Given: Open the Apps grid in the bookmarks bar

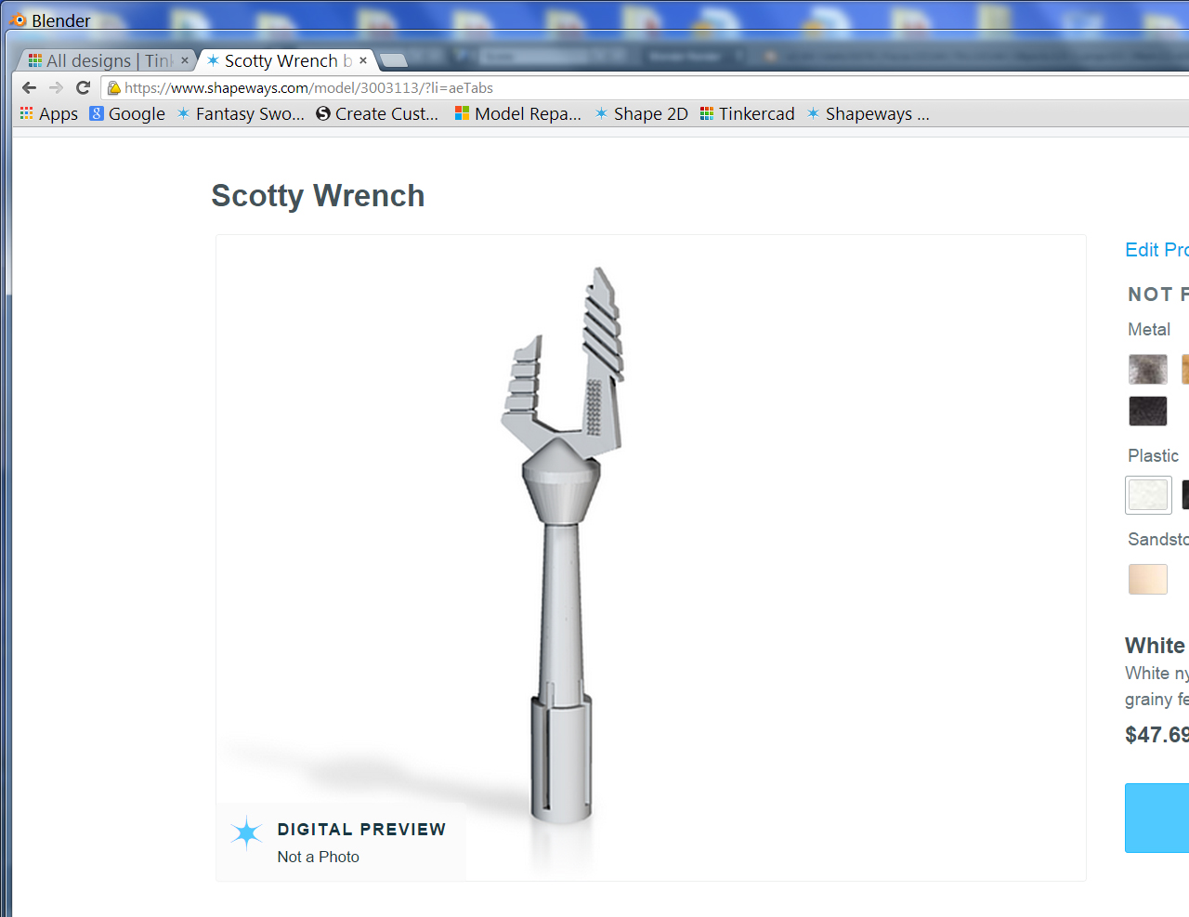Looking at the screenshot, I should [x=49, y=113].
